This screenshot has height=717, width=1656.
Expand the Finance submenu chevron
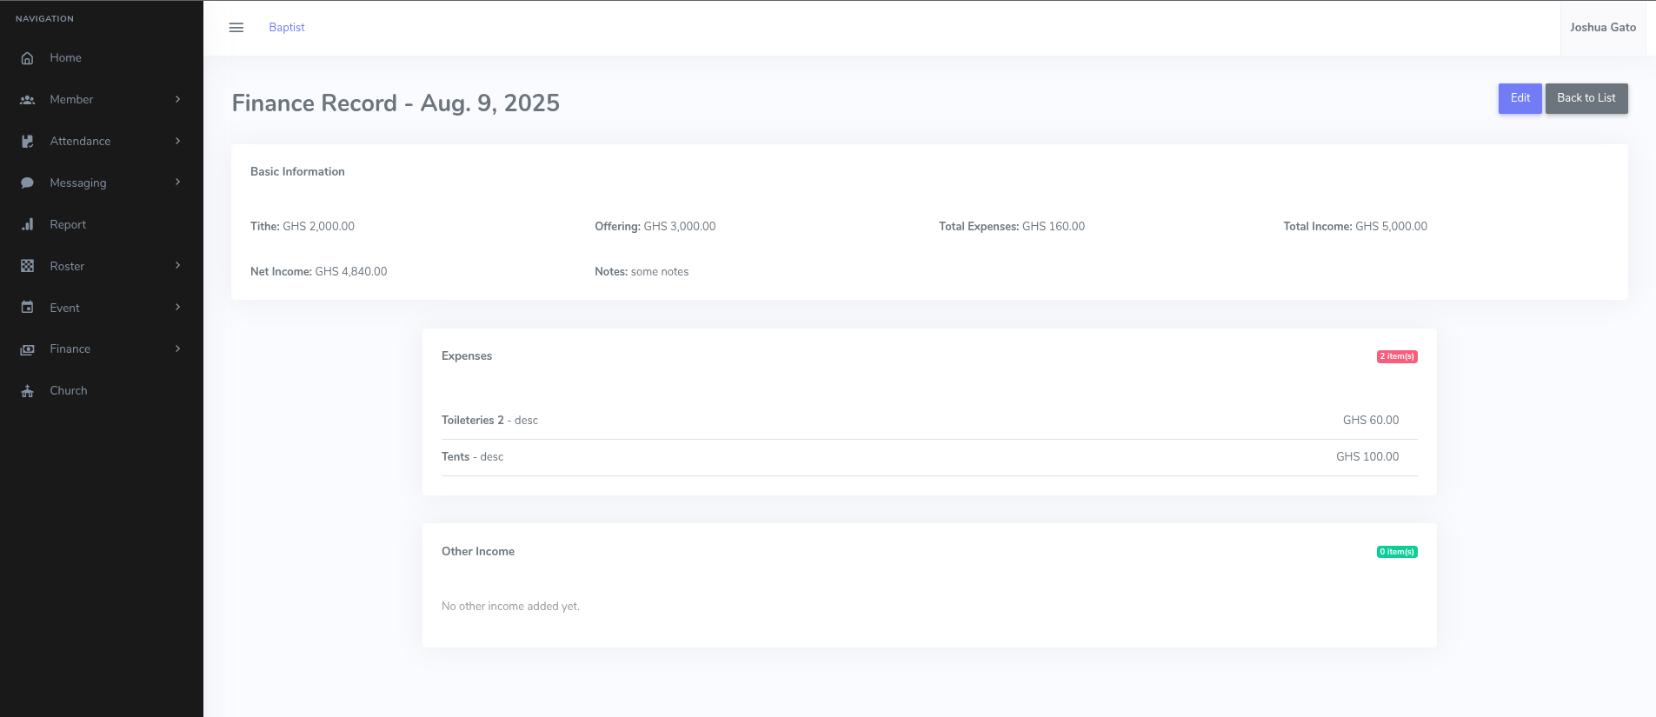click(x=177, y=349)
